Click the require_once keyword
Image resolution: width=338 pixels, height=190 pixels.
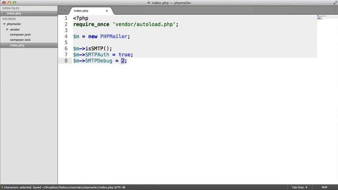point(91,24)
